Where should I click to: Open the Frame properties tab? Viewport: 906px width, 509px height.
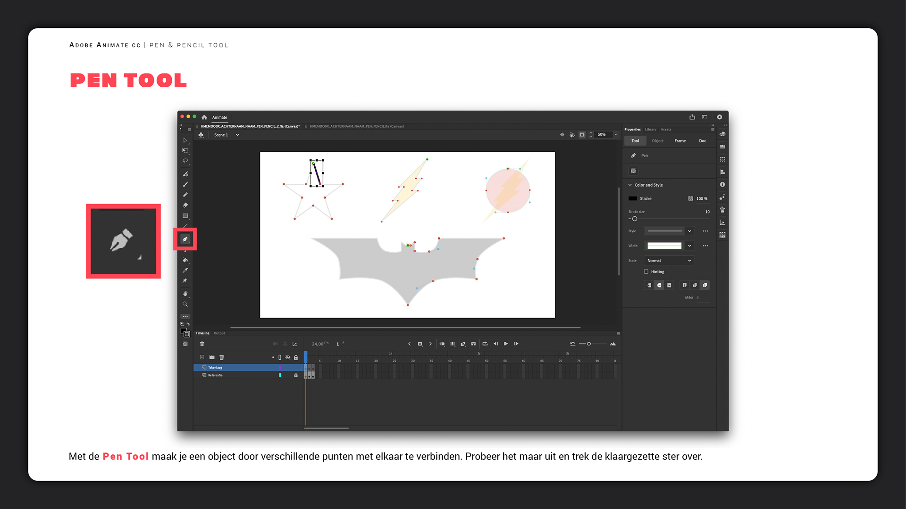[x=679, y=140]
